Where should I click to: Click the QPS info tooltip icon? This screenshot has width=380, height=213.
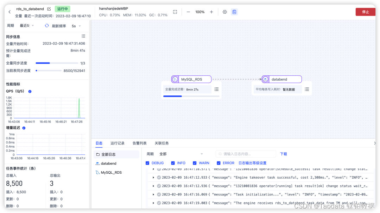[x=30, y=91]
